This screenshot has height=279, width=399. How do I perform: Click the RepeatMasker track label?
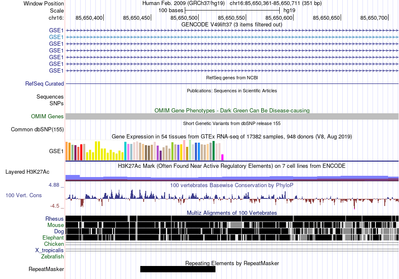[46, 269]
